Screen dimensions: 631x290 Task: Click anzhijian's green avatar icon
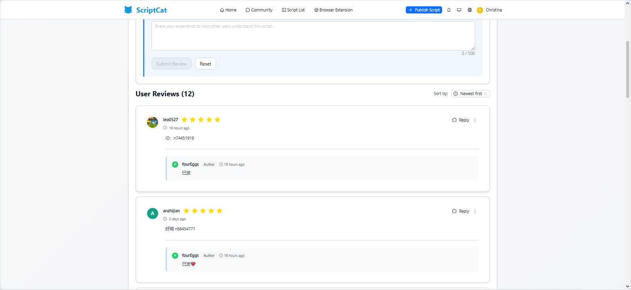point(153,213)
